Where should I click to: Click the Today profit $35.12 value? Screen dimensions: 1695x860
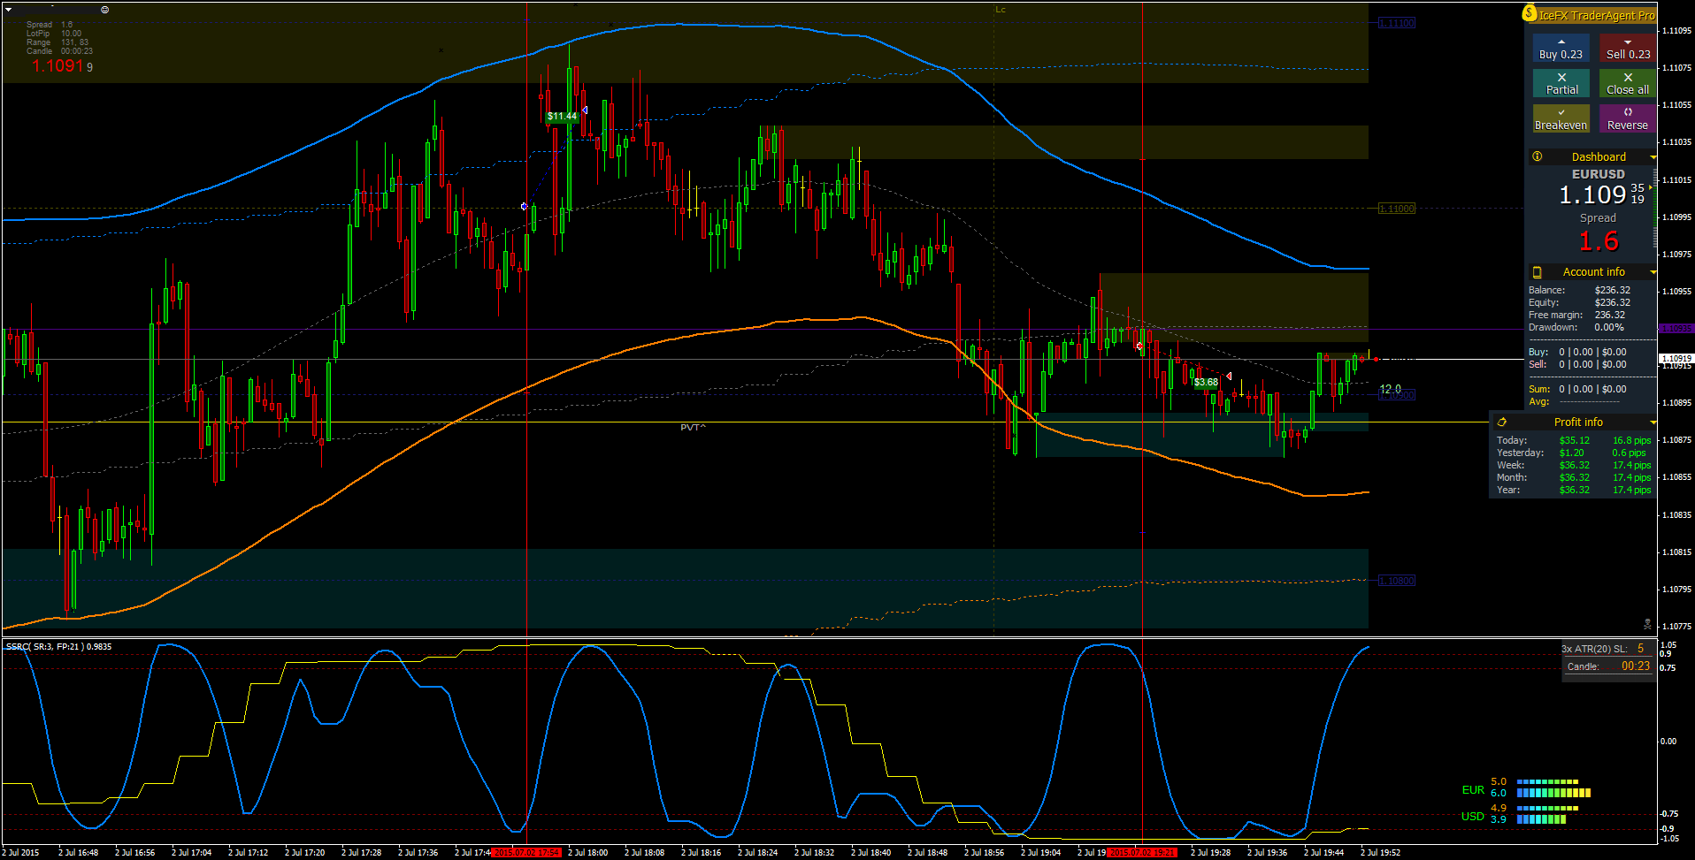coord(1574,440)
